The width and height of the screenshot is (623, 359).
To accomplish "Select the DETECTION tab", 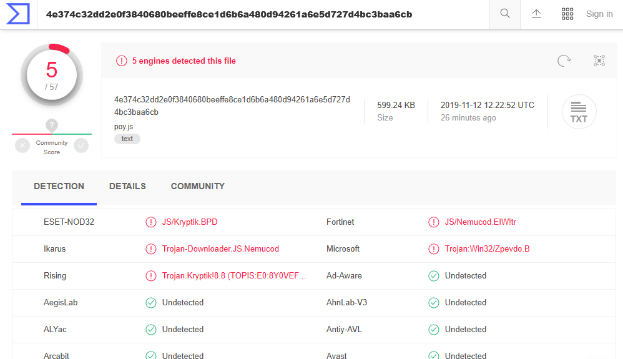I will click(x=59, y=186).
